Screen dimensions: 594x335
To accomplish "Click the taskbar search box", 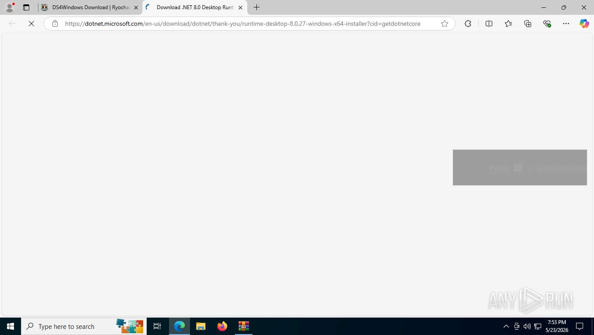I will click(x=84, y=326).
